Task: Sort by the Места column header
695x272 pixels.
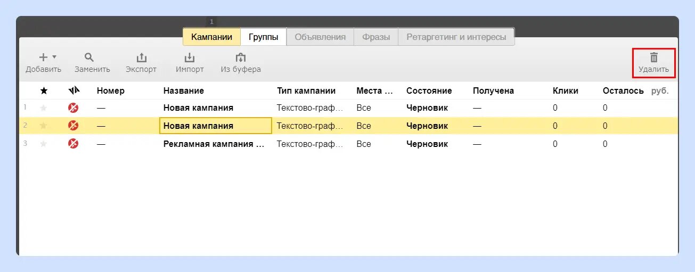Action: (374, 91)
